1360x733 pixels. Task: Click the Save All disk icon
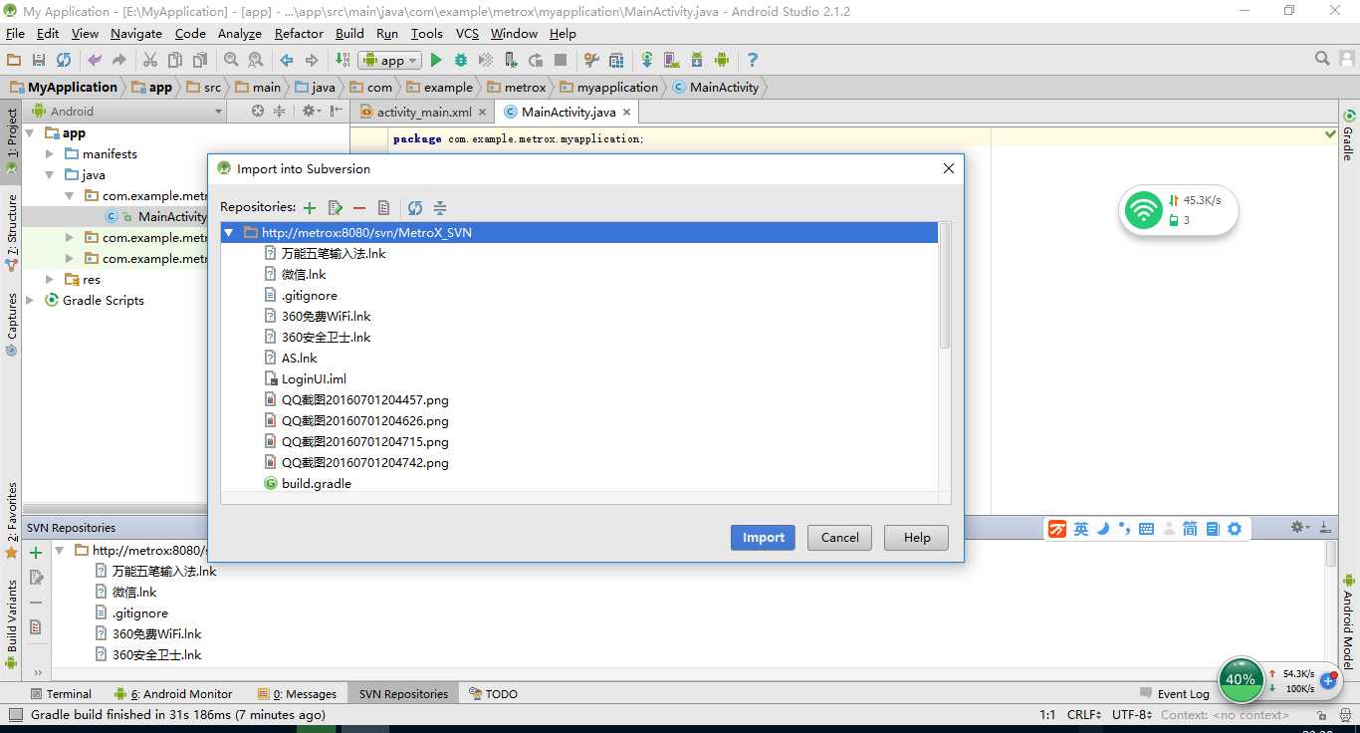pyautogui.click(x=39, y=60)
